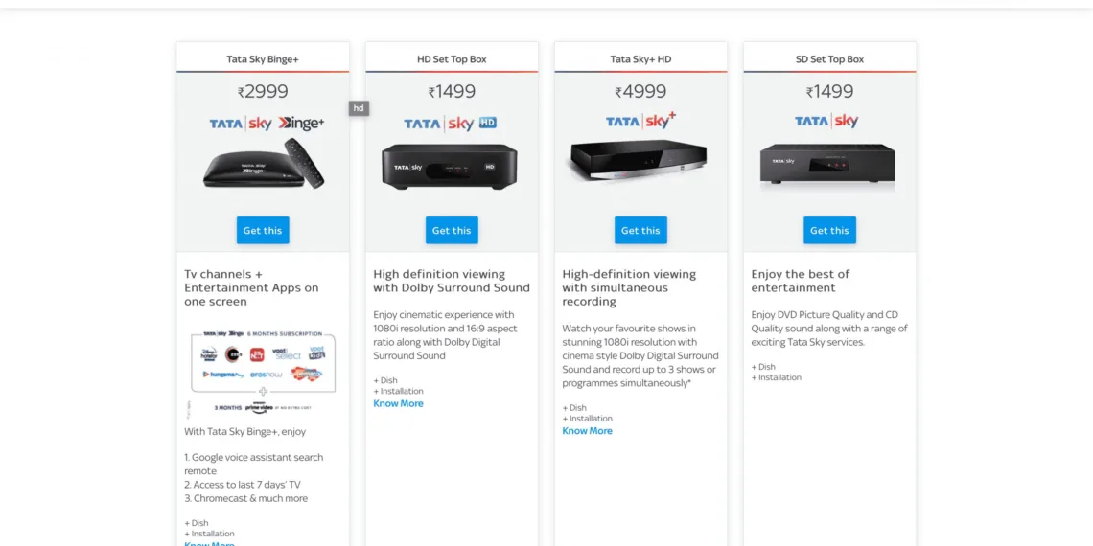This screenshot has height=546, width=1093.
Task: Click the small grey 'hd' tooltip badge
Action: pyautogui.click(x=359, y=108)
